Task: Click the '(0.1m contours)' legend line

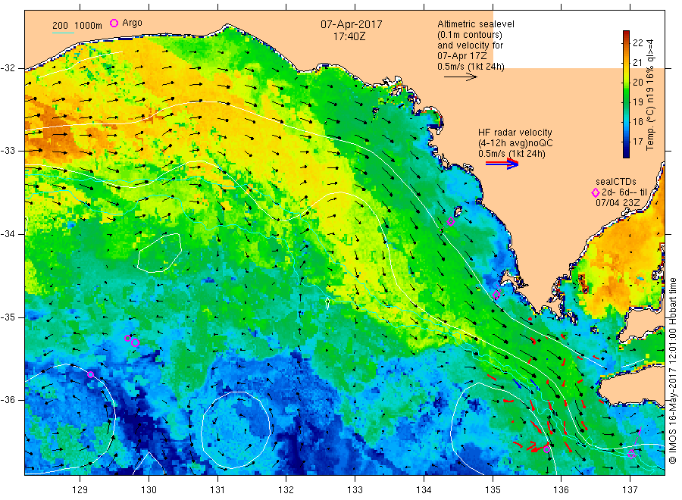Action: pos(470,35)
